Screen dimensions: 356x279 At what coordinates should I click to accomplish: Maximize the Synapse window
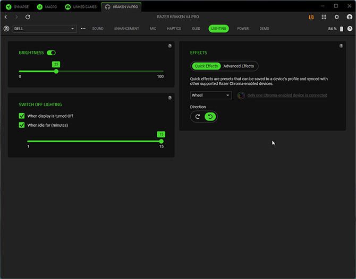pos(336,6)
